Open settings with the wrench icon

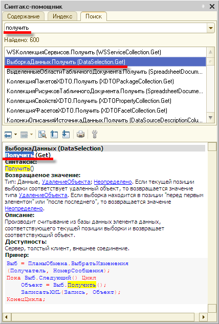point(94,134)
